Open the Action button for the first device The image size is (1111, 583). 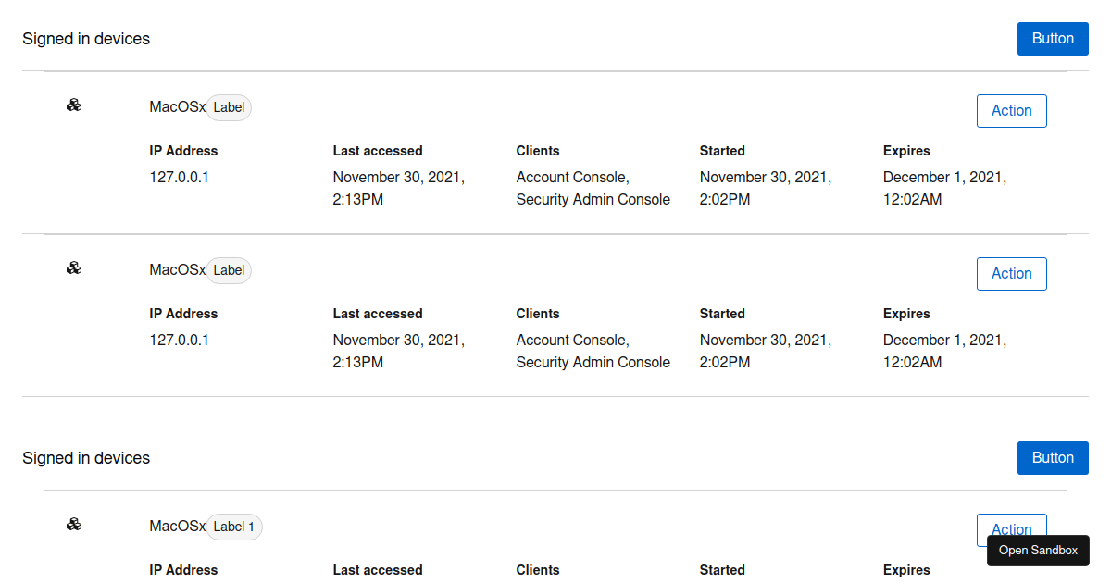1011,111
